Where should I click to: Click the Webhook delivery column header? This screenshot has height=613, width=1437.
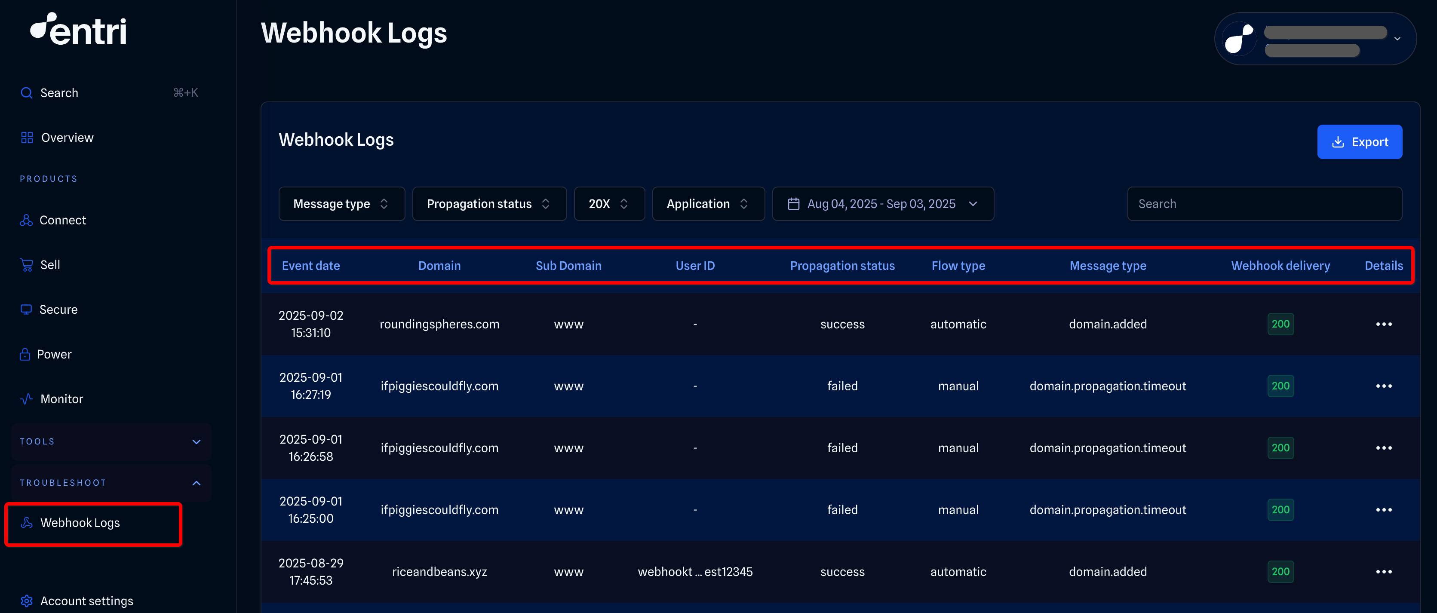(1280, 266)
